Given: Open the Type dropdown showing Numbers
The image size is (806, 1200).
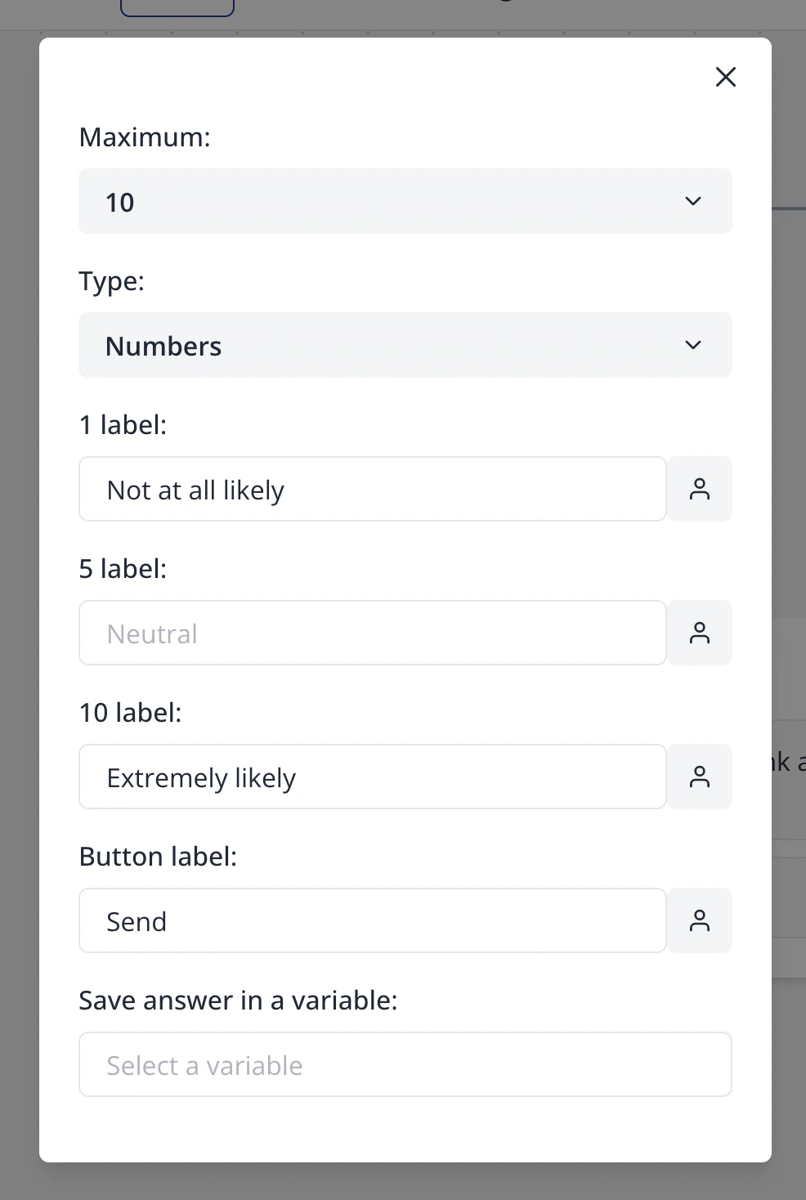Looking at the screenshot, I should (405, 345).
